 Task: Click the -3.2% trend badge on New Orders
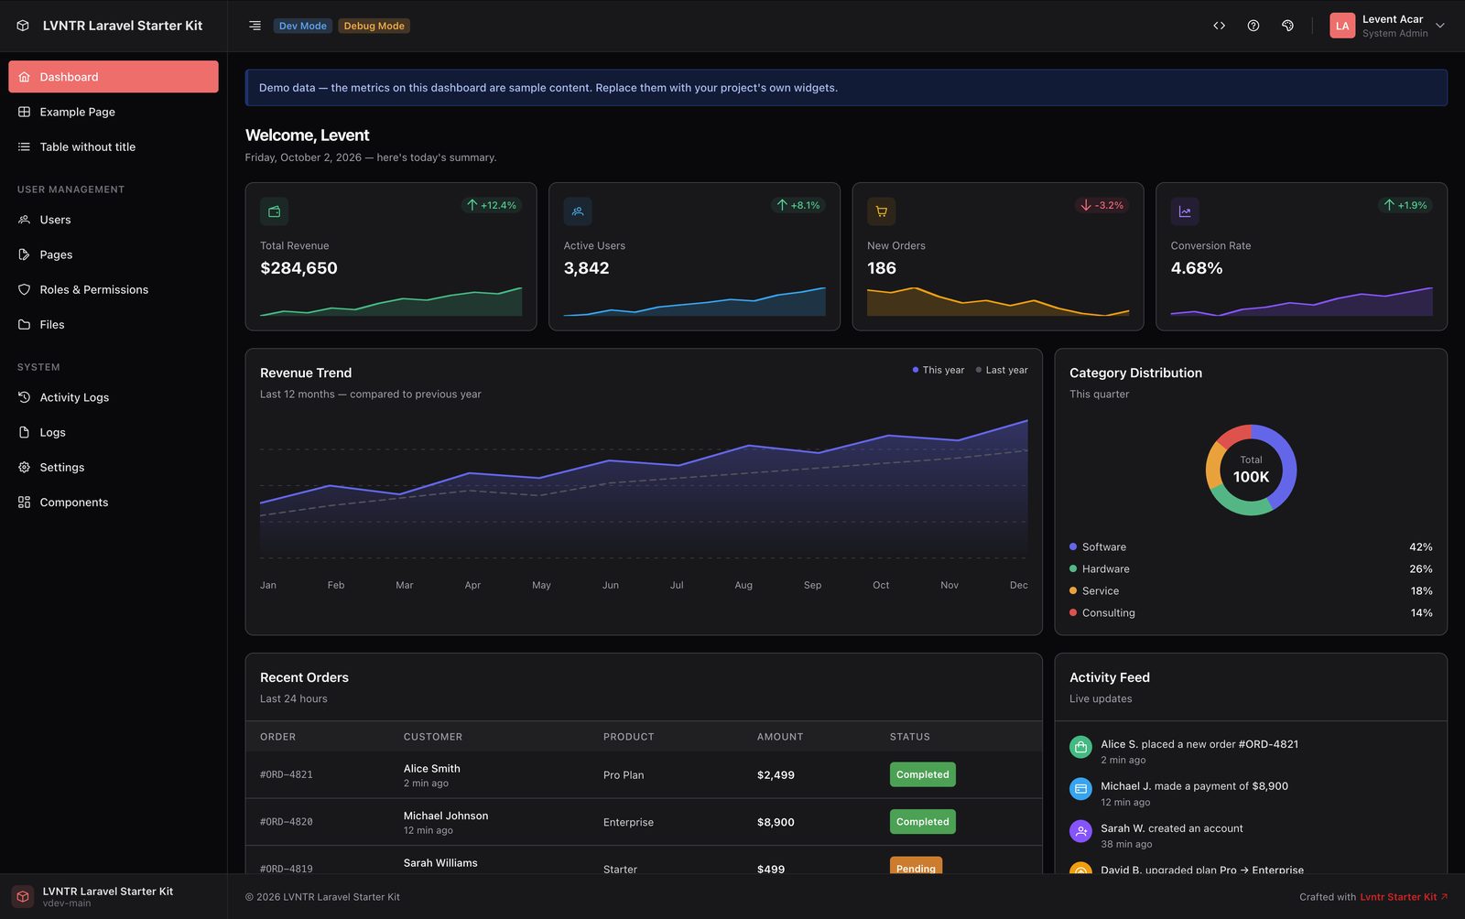1101,205
